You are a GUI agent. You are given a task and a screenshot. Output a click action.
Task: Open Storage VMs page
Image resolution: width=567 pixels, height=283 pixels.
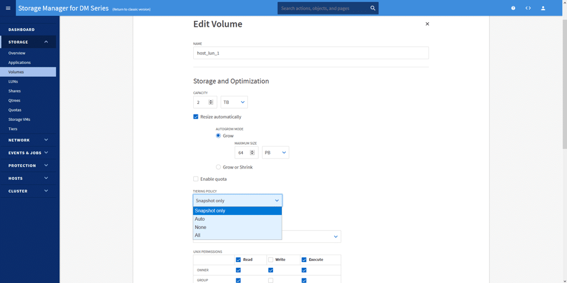(x=19, y=119)
